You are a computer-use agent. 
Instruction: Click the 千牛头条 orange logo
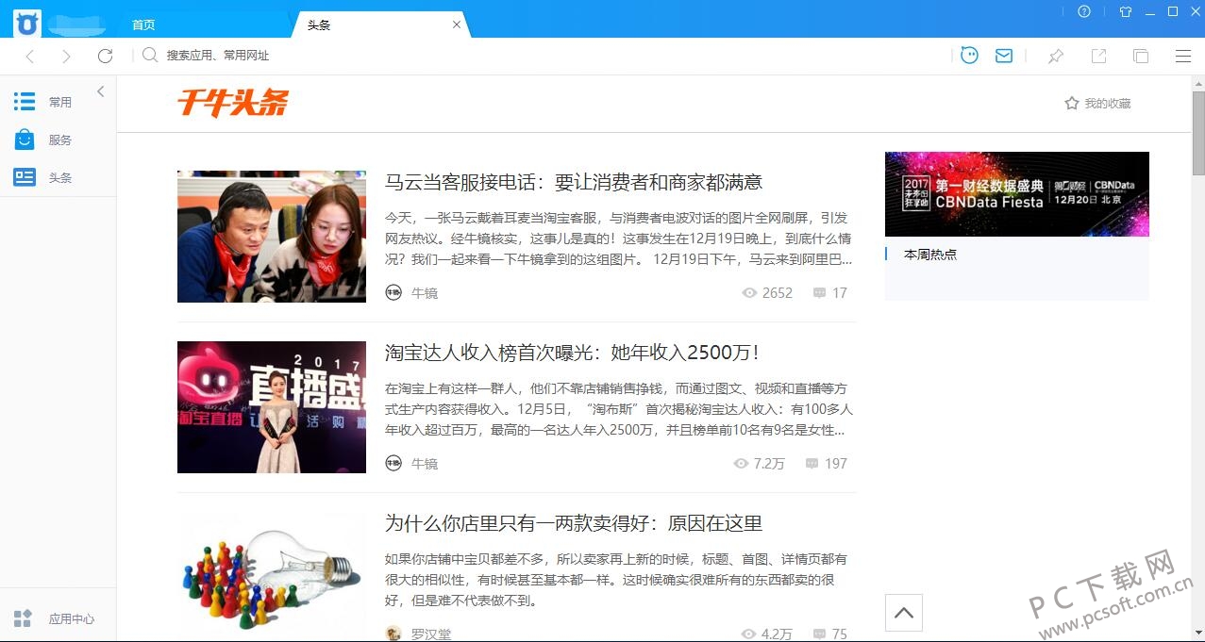point(233,103)
